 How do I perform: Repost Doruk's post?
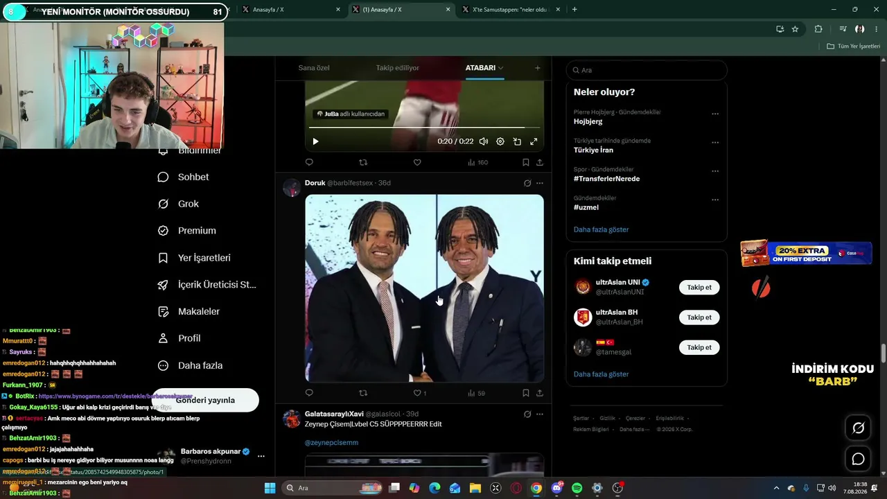pos(363,393)
